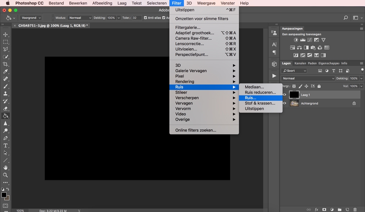Select the Type tool
This screenshot has width=365, height=212.
5,145
